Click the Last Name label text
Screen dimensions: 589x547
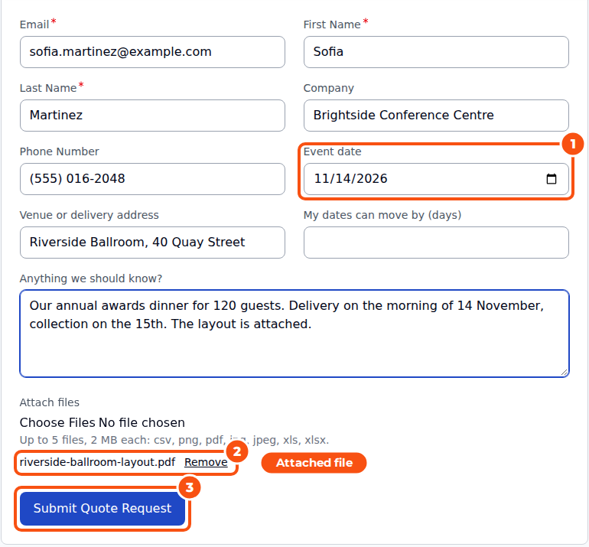tap(48, 88)
